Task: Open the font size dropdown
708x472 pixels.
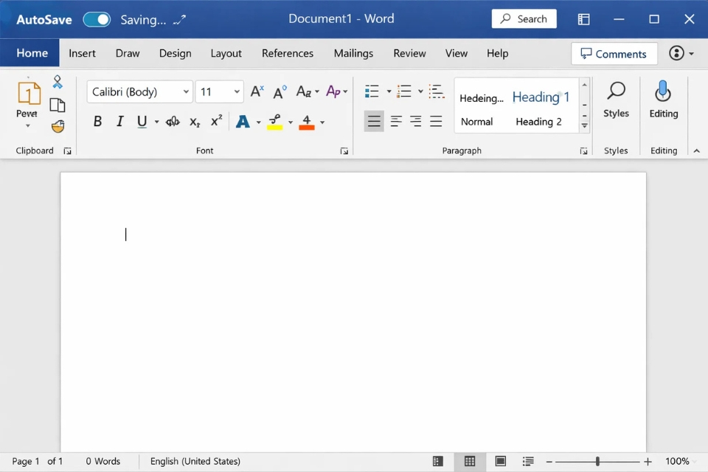Action: point(235,91)
